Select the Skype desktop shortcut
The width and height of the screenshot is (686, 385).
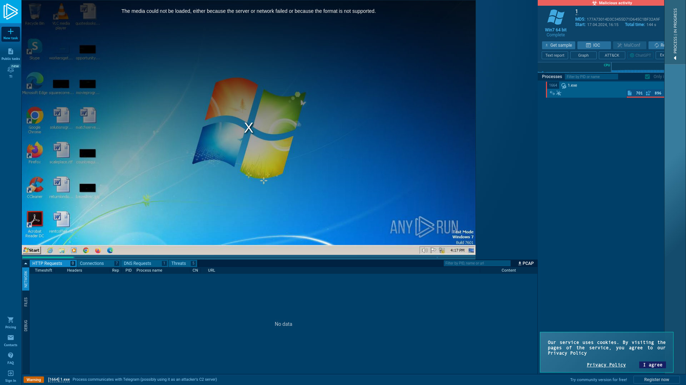tap(35, 49)
